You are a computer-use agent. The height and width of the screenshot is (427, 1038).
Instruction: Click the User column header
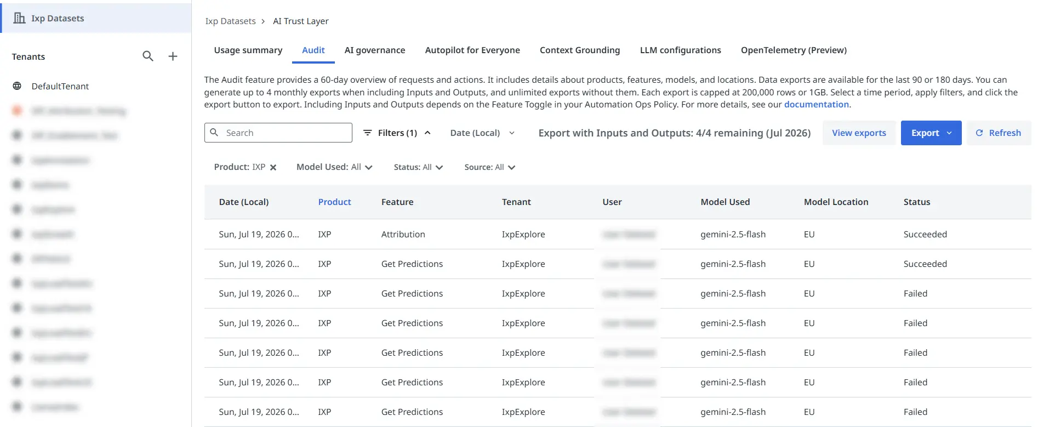point(612,202)
